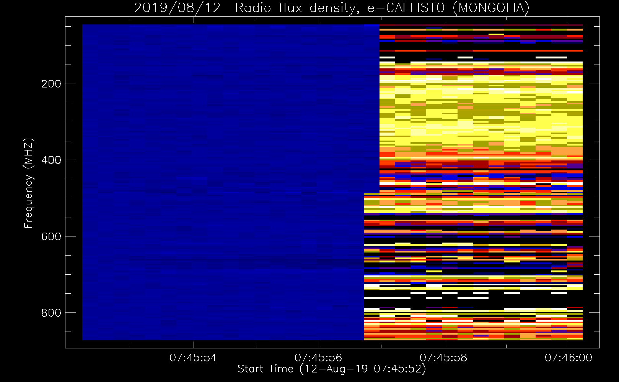The width and height of the screenshot is (619, 382).
Task: Select the 400 frequency tick label
Action: [51, 160]
